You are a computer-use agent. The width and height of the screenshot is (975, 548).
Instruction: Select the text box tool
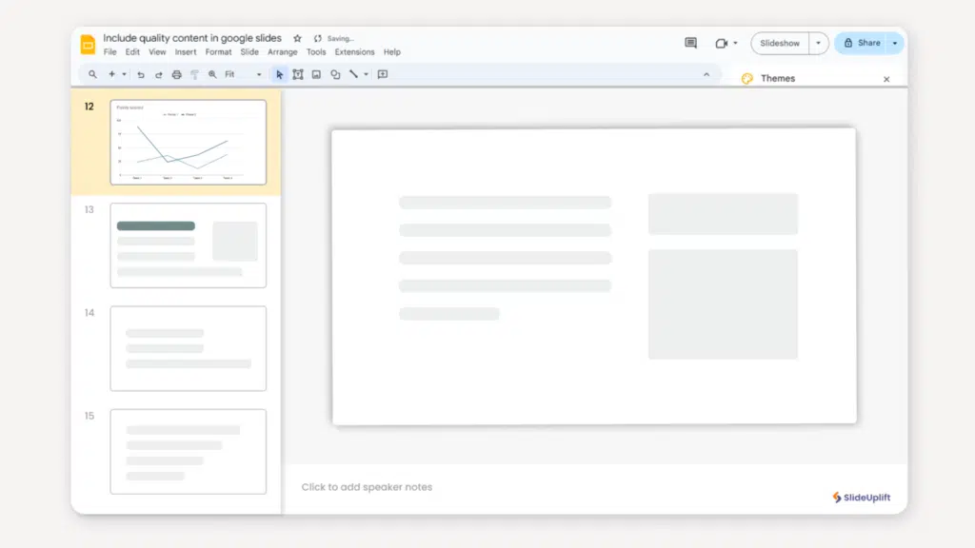298,74
